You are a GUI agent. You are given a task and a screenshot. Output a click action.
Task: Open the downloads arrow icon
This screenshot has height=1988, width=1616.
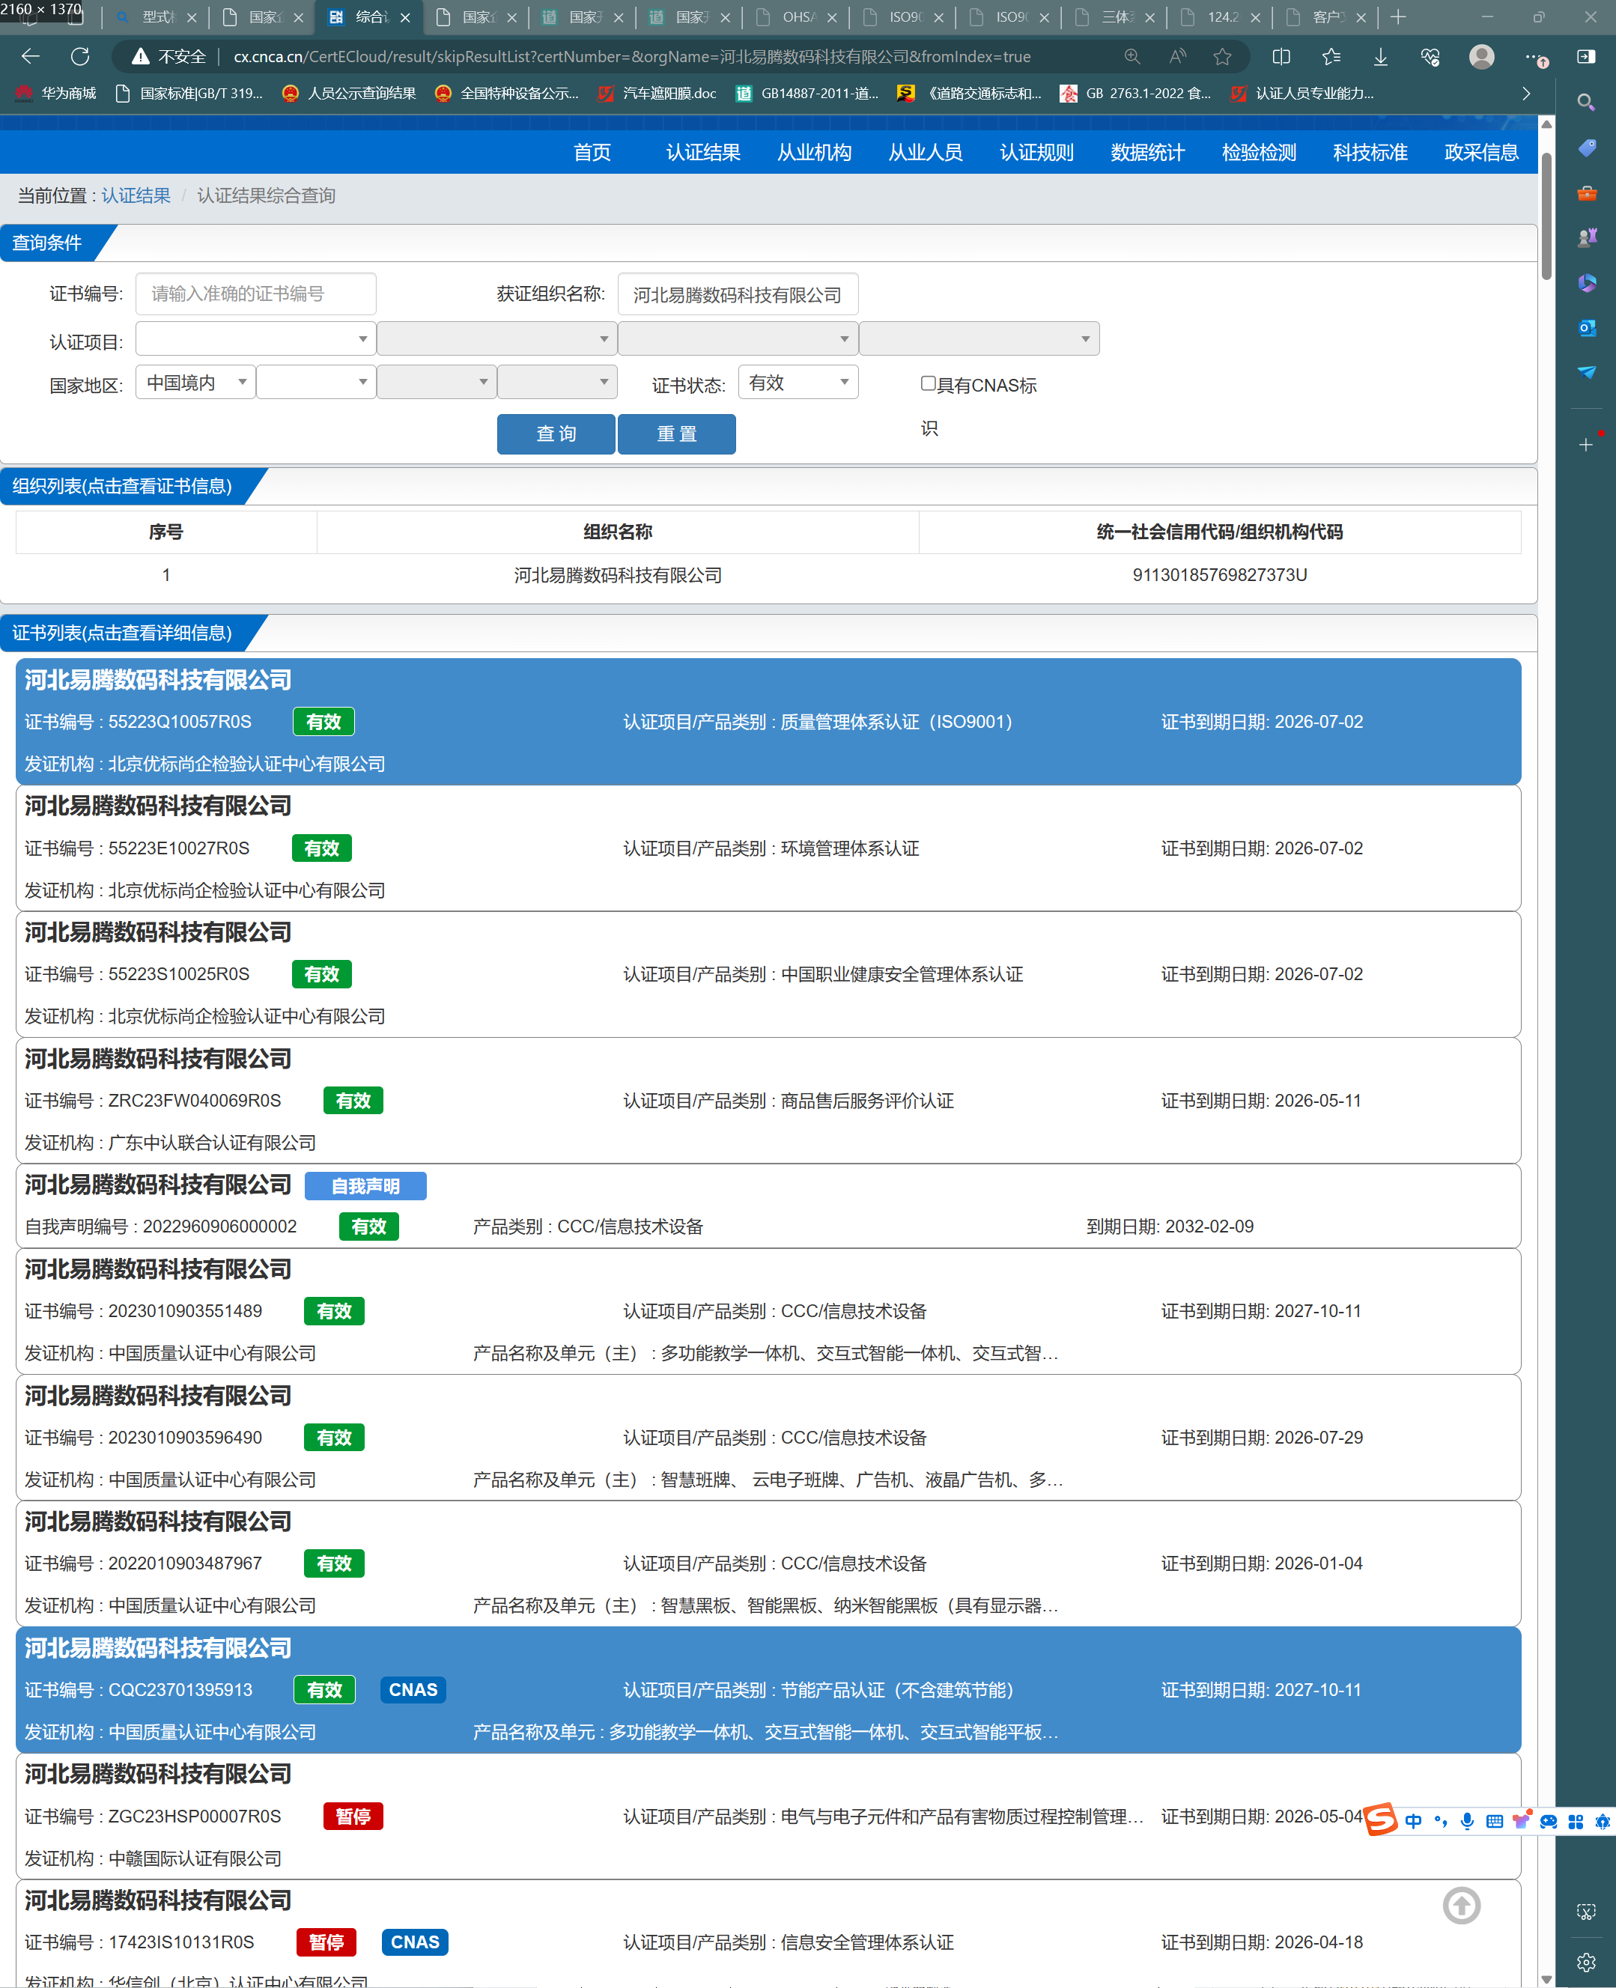[x=1380, y=57]
